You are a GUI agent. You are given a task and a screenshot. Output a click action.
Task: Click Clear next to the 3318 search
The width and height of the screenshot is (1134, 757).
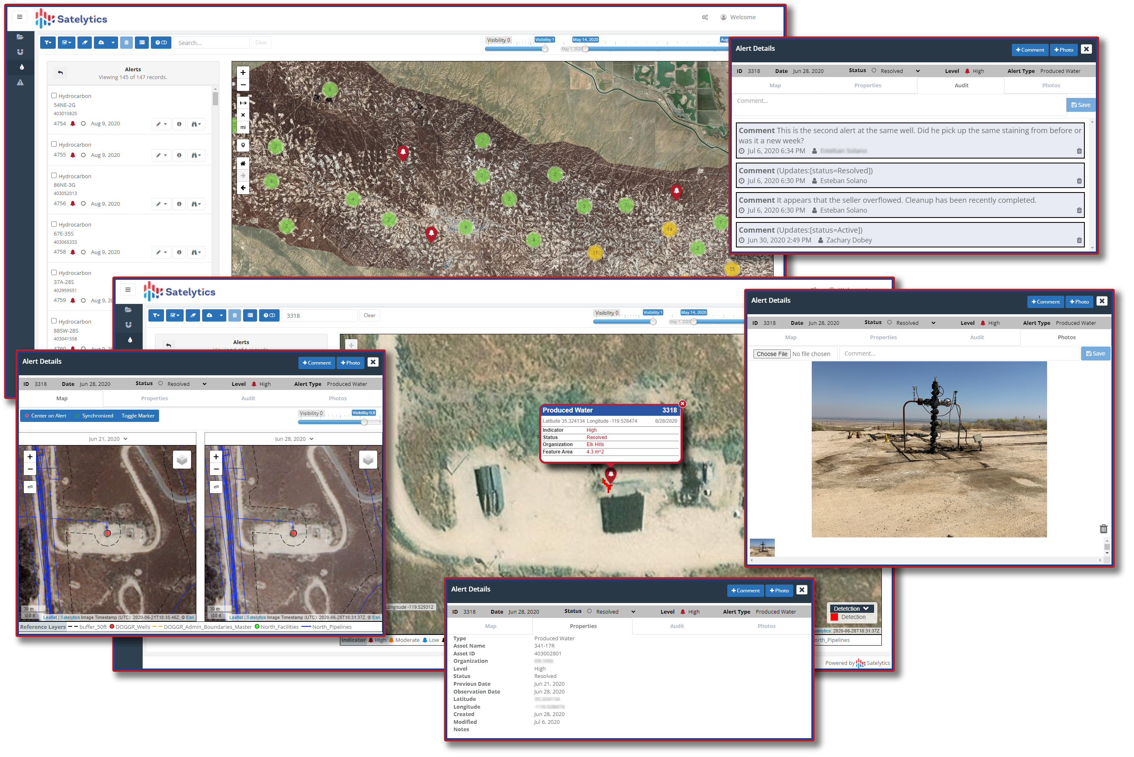pyautogui.click(x=369, y=315)
